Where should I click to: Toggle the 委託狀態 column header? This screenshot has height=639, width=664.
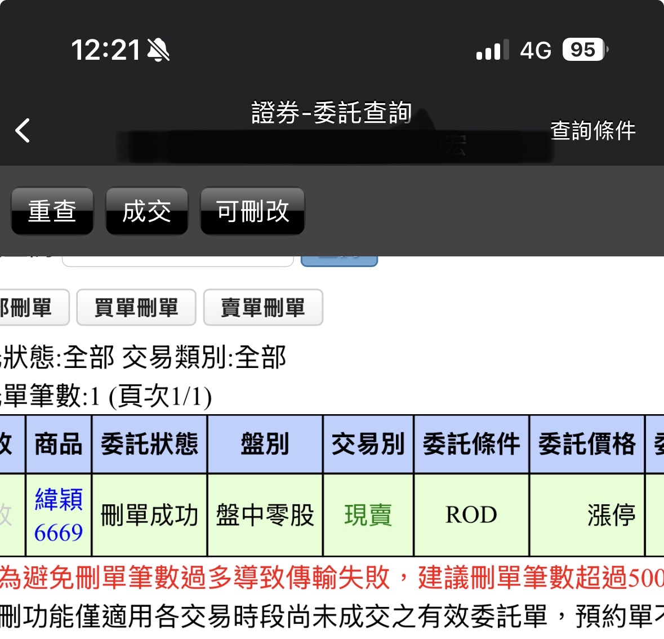(149, 444)
